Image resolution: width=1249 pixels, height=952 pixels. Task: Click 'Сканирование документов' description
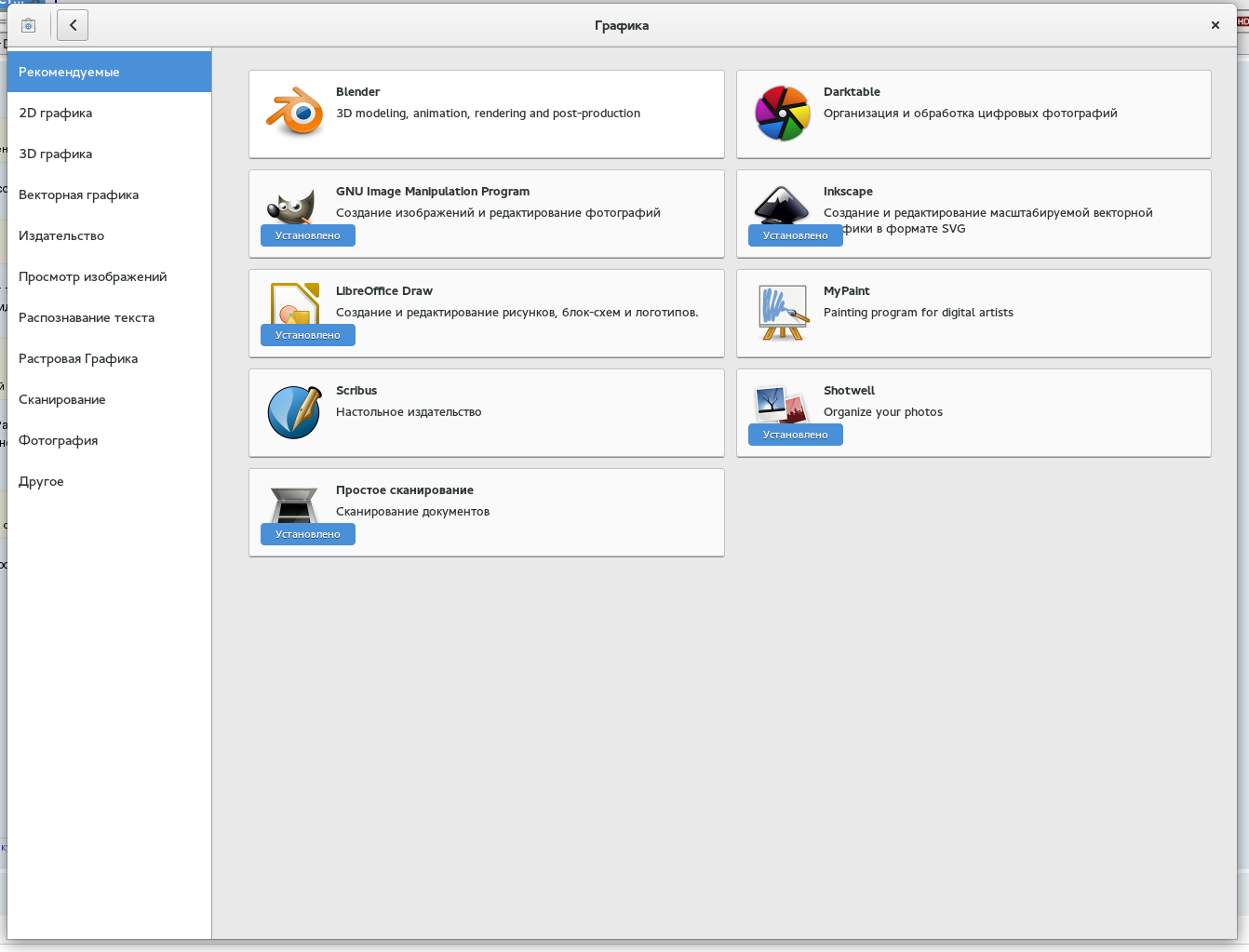point(412,512)
